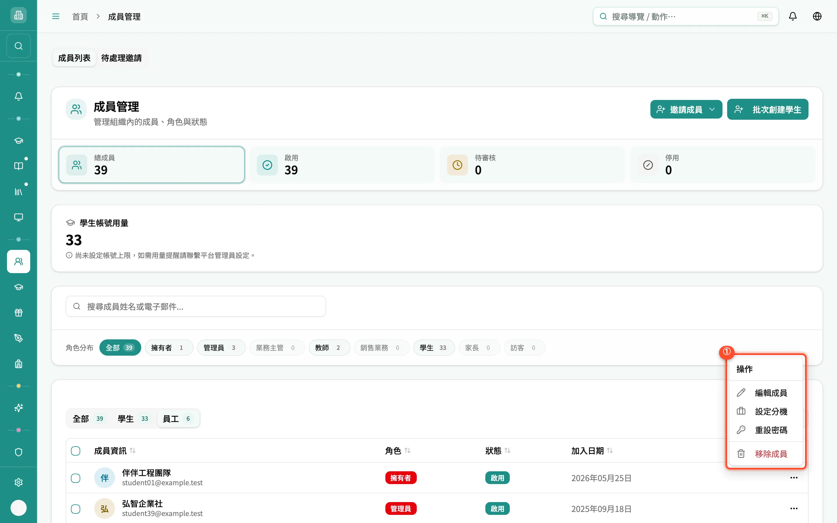Select the 總成員 39 stat card
The width and height of the screenshot is (837, 523).
[151, 165]
